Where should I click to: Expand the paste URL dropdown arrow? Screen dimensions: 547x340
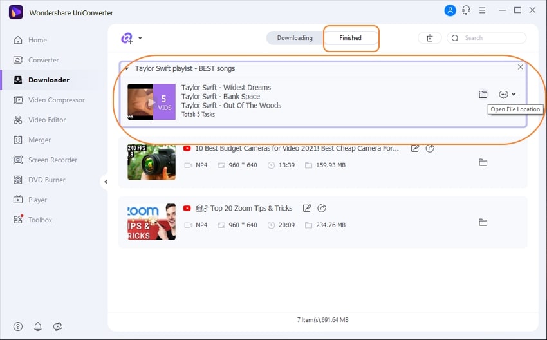click(140, 38)
